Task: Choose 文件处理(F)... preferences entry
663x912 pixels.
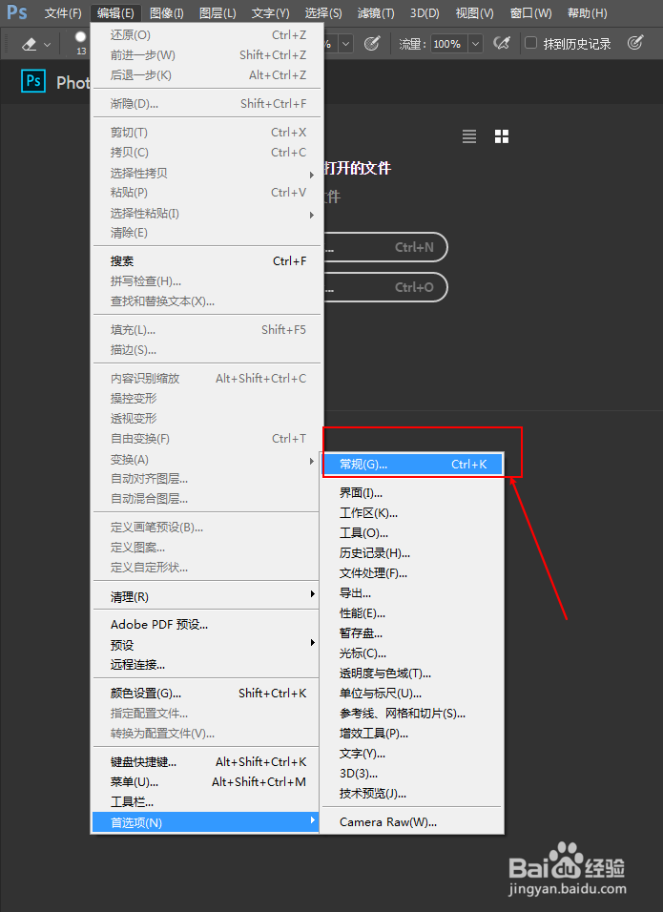Action: tap(413, 573)
